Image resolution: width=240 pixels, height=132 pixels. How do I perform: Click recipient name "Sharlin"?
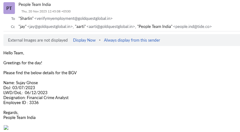click(26, 19)
